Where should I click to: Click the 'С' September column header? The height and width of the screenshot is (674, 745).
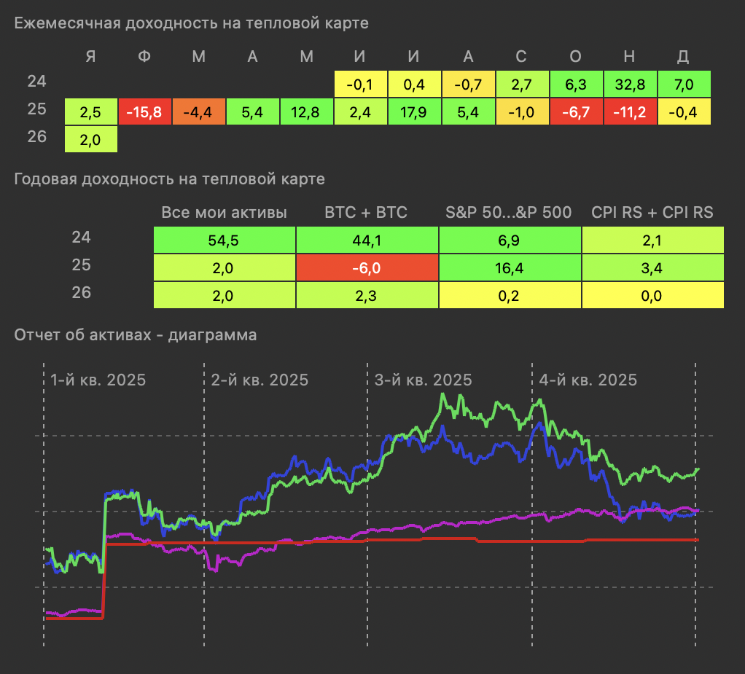[x=521, y=57]
